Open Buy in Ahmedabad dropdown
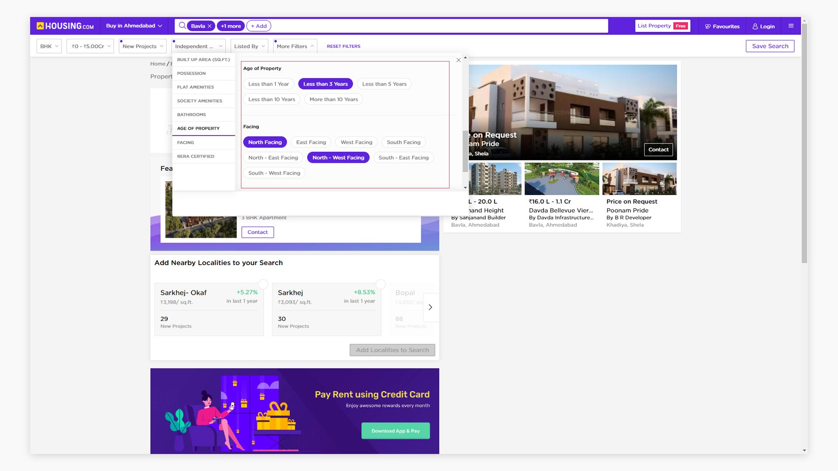The width and height of the screenshot is (838, 471). point(134,26)
